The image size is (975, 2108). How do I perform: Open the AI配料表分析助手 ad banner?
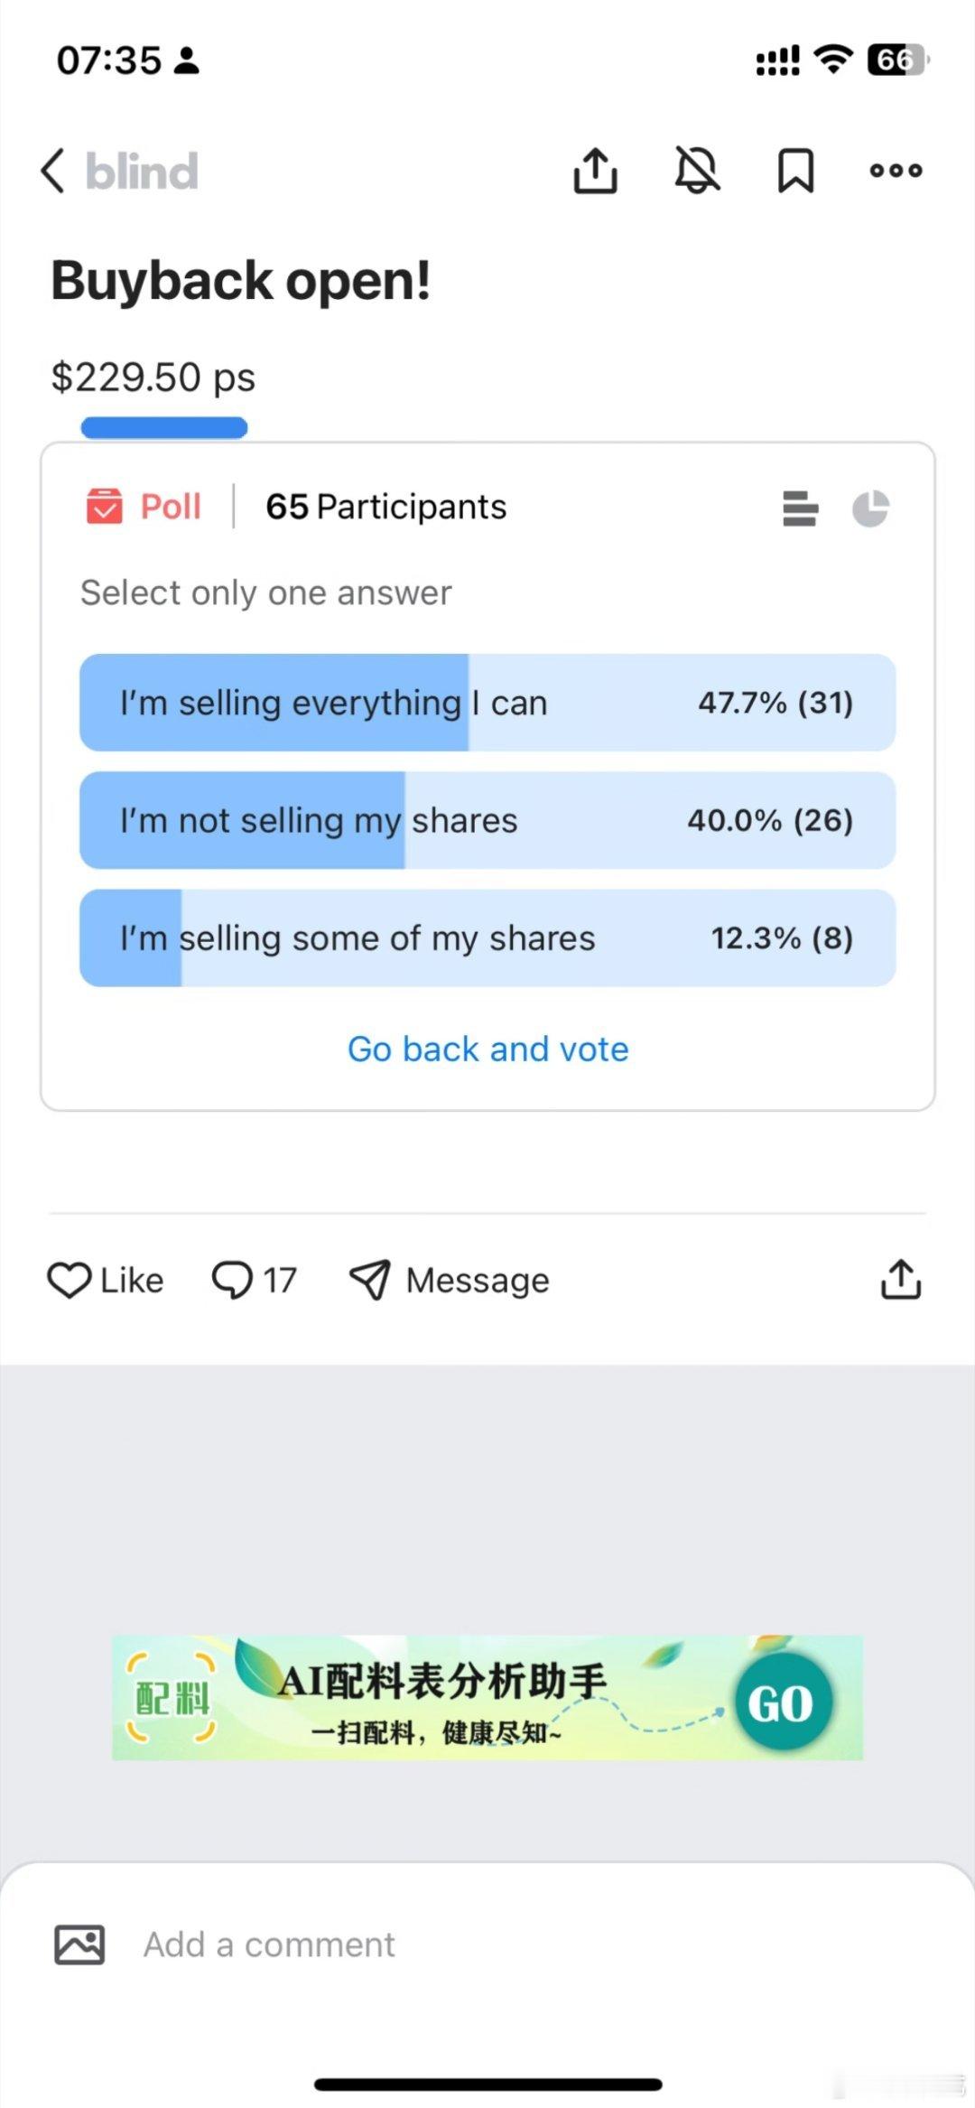(442, 1698)
